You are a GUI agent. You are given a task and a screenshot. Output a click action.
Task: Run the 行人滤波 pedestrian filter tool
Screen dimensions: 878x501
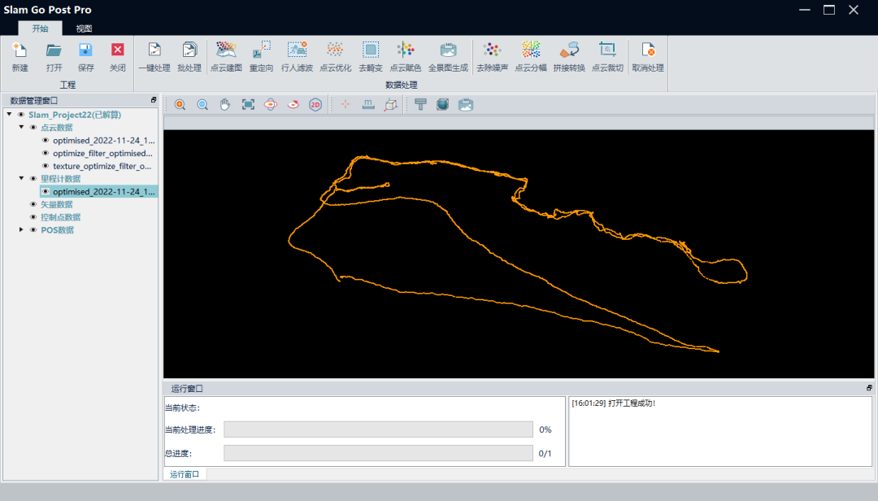click(297, 50)
